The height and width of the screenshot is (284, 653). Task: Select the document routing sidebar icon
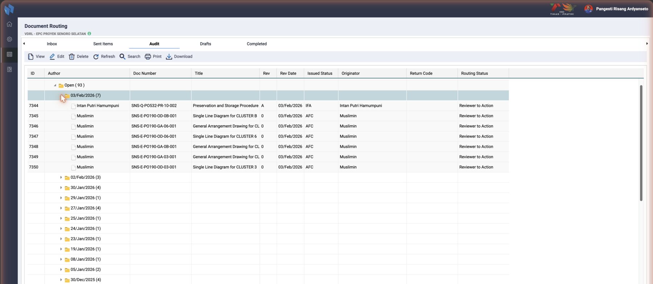click(9, 54)
